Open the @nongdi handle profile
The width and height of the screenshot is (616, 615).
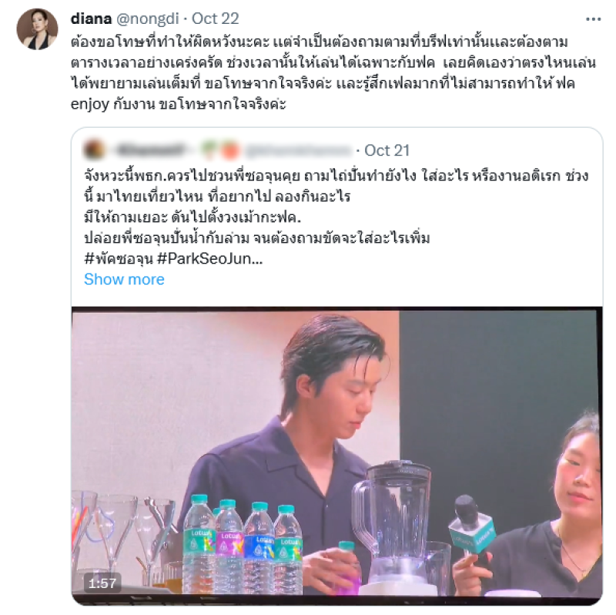(x=148, y=18)
